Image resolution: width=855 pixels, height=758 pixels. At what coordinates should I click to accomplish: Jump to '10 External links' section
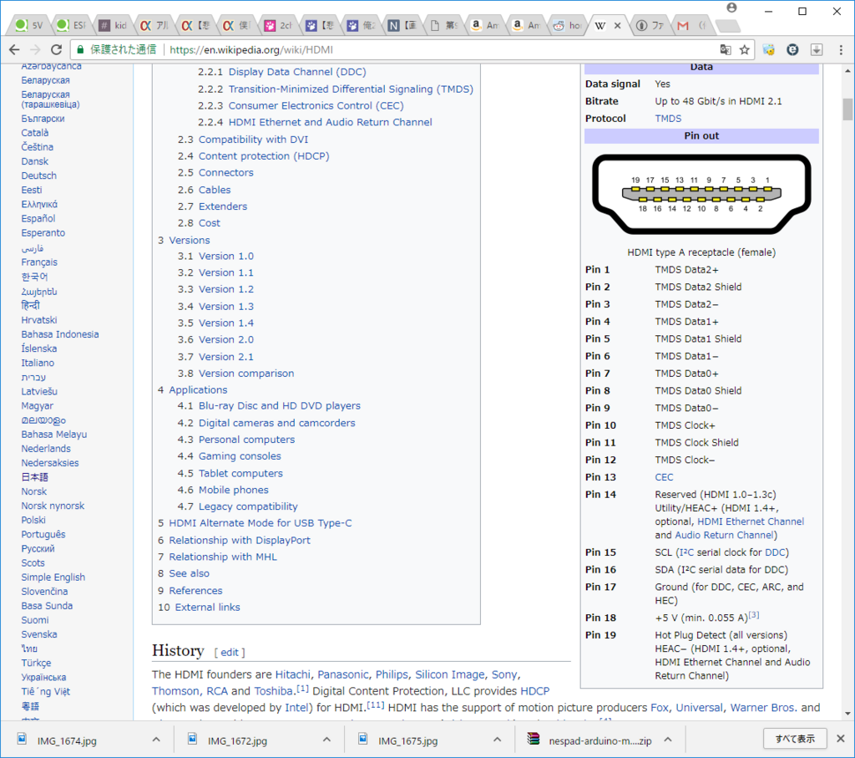point(207,607)
